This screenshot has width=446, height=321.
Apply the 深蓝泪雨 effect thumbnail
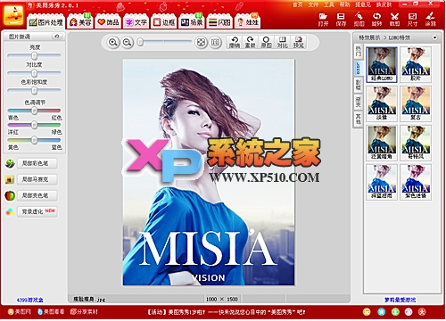[382, 182]
